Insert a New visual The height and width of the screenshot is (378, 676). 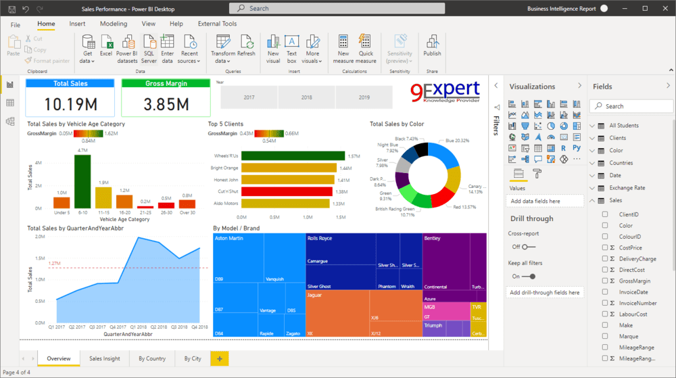tap(273, 49)
